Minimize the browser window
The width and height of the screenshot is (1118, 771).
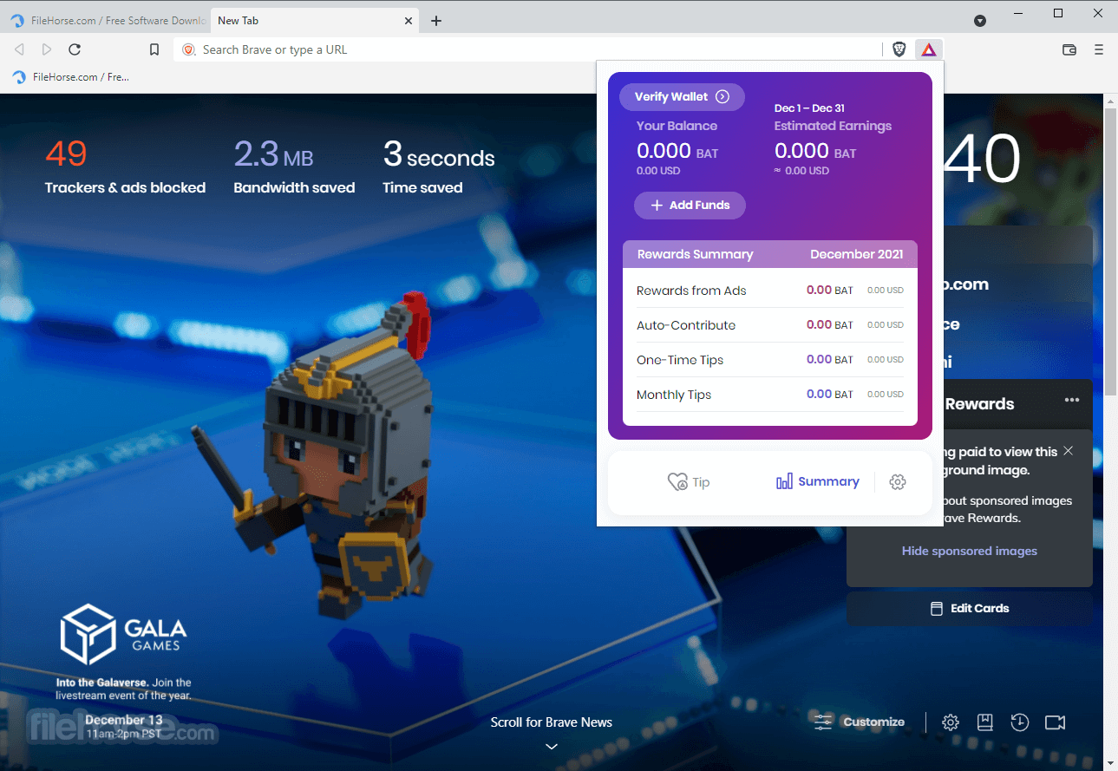[x=1018, y=13]
